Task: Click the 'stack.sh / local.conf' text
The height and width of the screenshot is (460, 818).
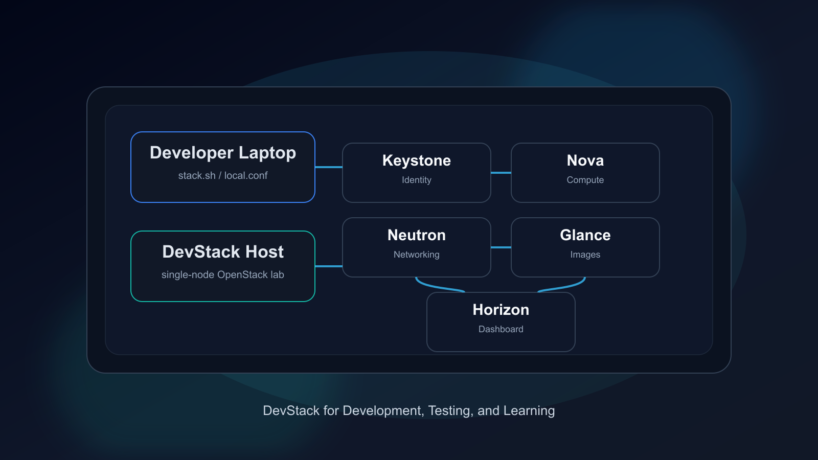Action: tap(223, 175)
